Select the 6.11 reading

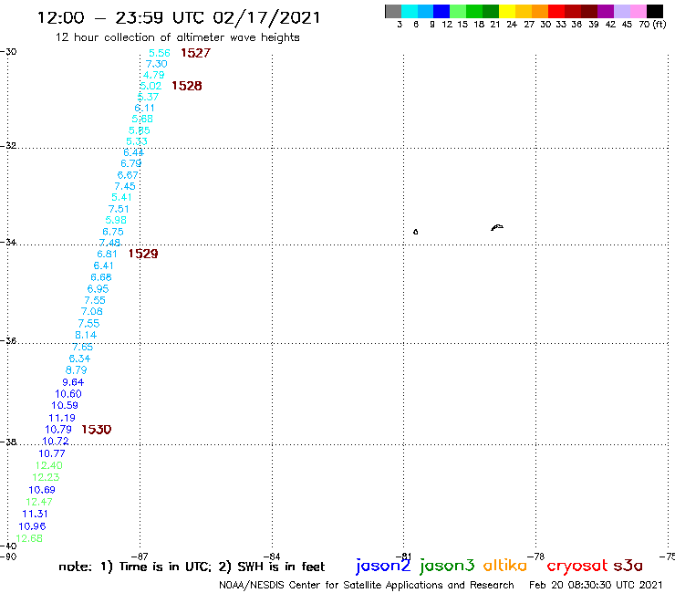[144, 108]
